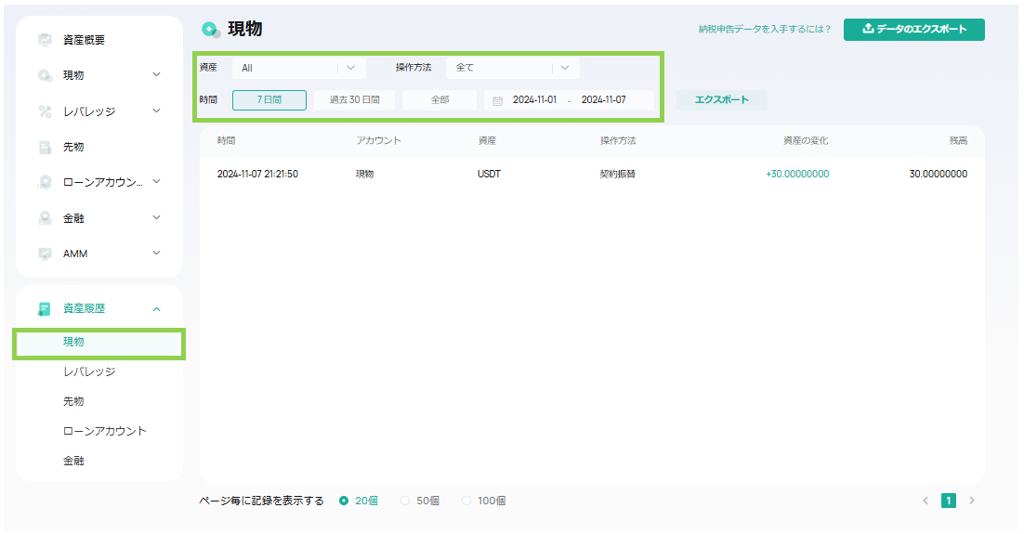1024x534 pixels.
Task: Select the 7日間 time filter
Action: pos(269,100)
